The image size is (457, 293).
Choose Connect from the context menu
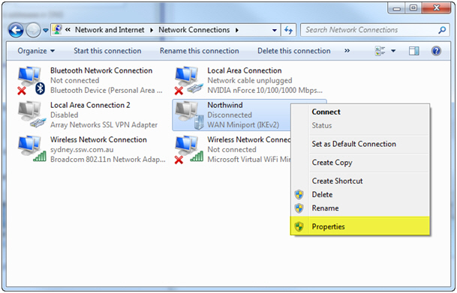coord(360,112)
